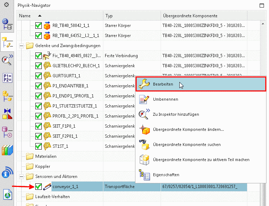
Task: Click the rigid body icon of RB_TB40_64352__L2__1_1
Action: pyautogui.click(x=47, y=36)
